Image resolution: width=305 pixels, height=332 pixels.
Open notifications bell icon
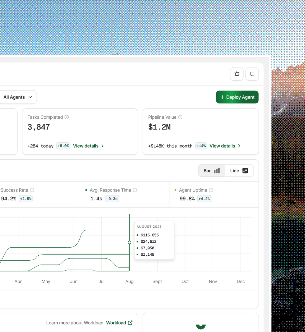pyautogui.click(x=237, y=74)
